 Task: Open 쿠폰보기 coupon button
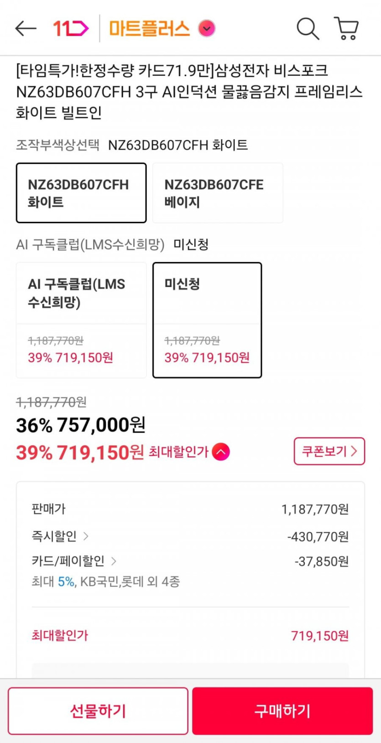[329, 451]
